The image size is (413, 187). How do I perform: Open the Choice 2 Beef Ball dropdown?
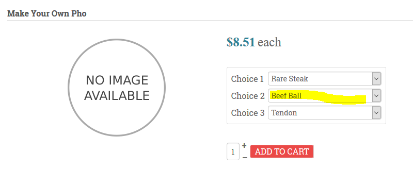pyautogui.click(x=325, y=96)
